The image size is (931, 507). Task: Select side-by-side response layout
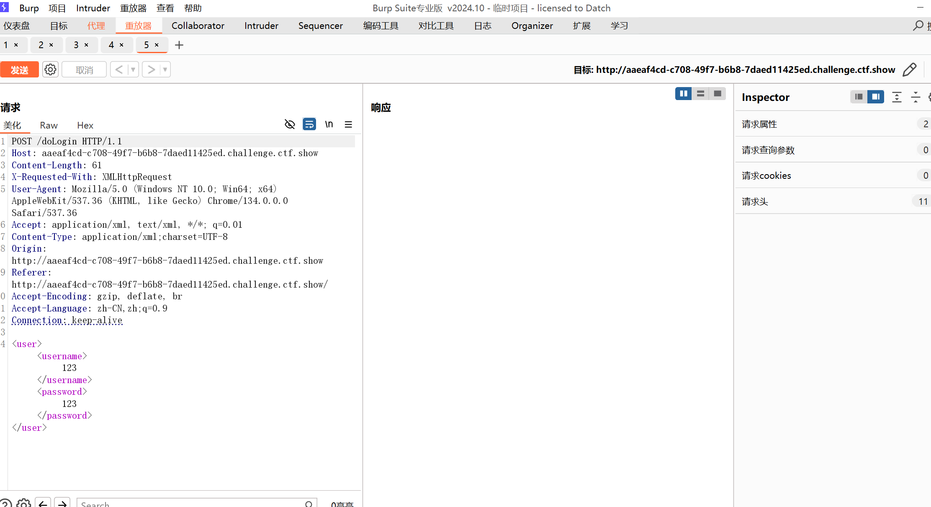(683, 94)
